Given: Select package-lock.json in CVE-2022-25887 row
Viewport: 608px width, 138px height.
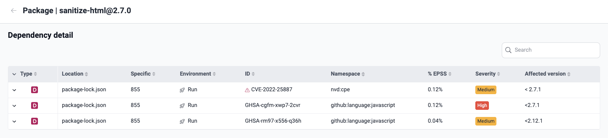Looking at the screenshot, I should pyautogui.click(x=84, y=90).
